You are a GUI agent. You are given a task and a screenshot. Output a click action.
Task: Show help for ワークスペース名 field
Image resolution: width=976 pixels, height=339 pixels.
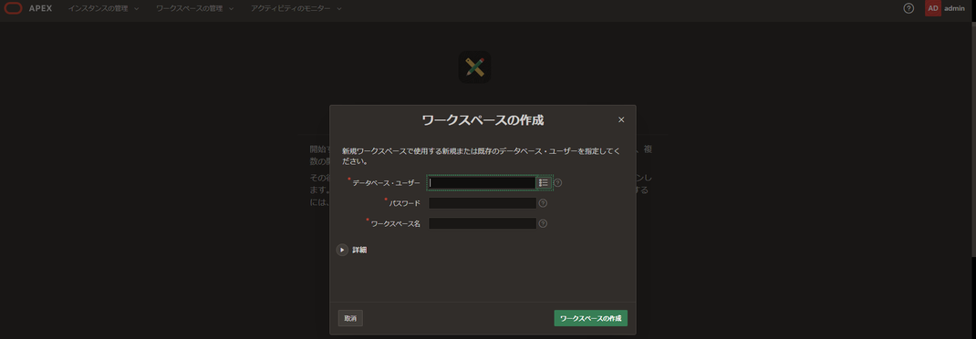pyautogui.click(x=543, y=224)
